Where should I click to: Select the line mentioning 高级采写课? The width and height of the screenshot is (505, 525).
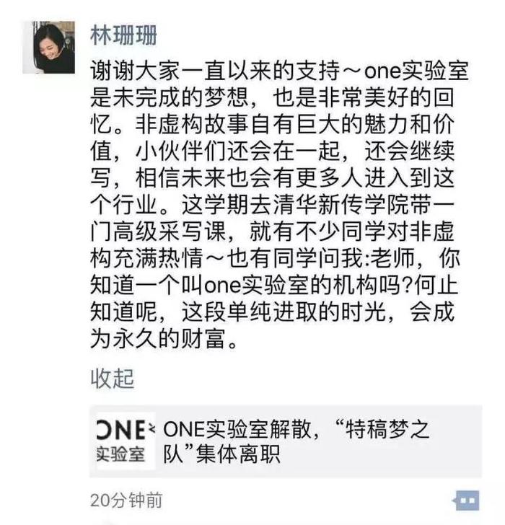272,231
